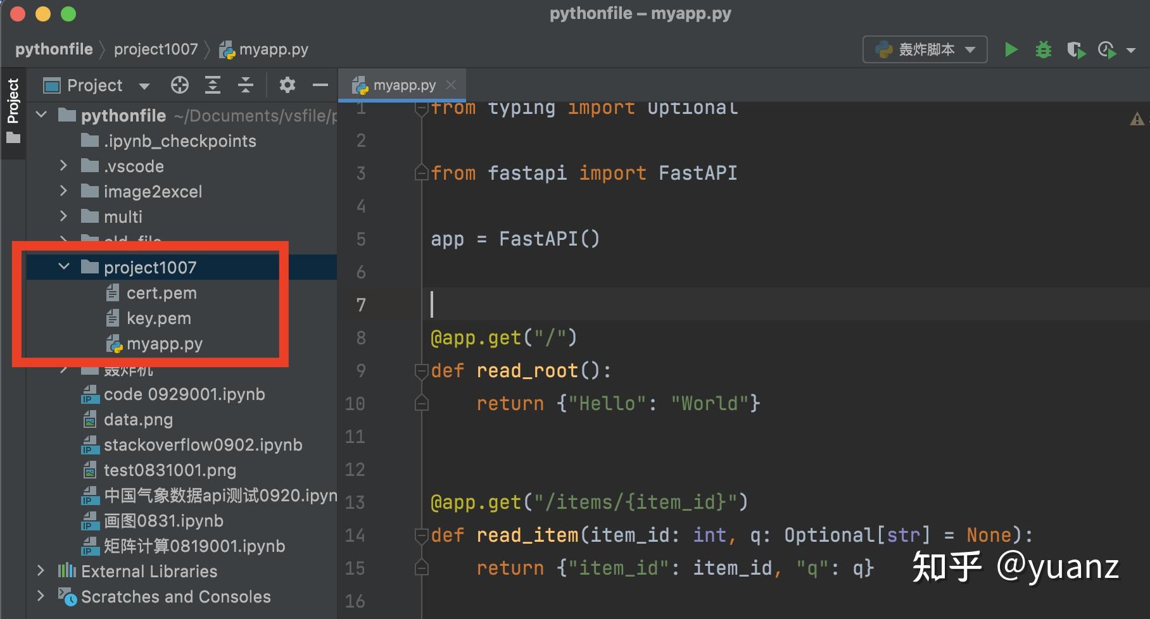Viewport: 1150px width, 619px height.
Task: Run with coverage using the shield icon
Action: tap(1076, 49)
